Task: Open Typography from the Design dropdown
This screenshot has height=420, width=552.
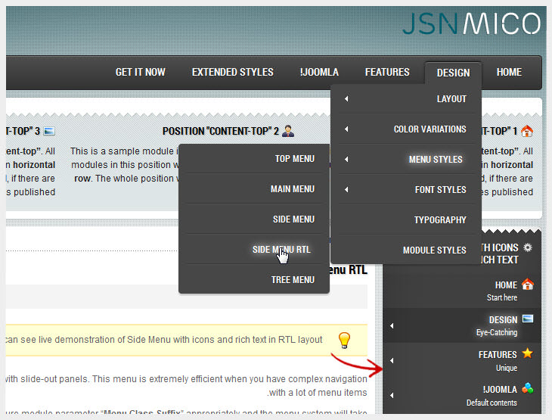Action: point(439,220)
